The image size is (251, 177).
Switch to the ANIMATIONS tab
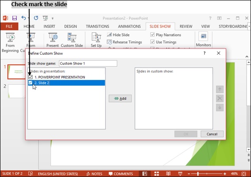tap(129, 26)
